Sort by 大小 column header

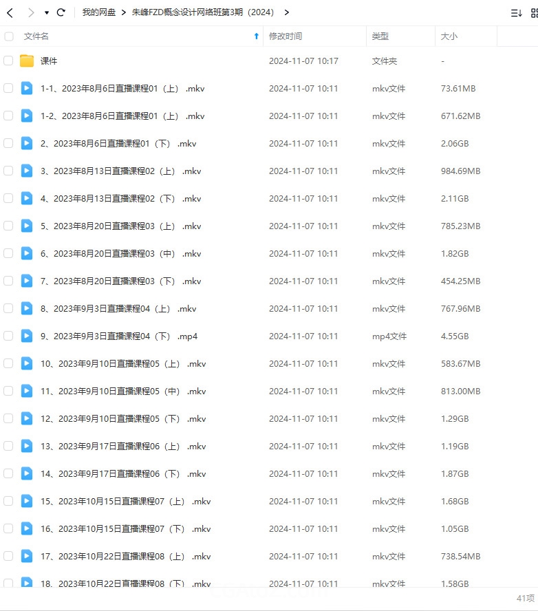(449, 36)
